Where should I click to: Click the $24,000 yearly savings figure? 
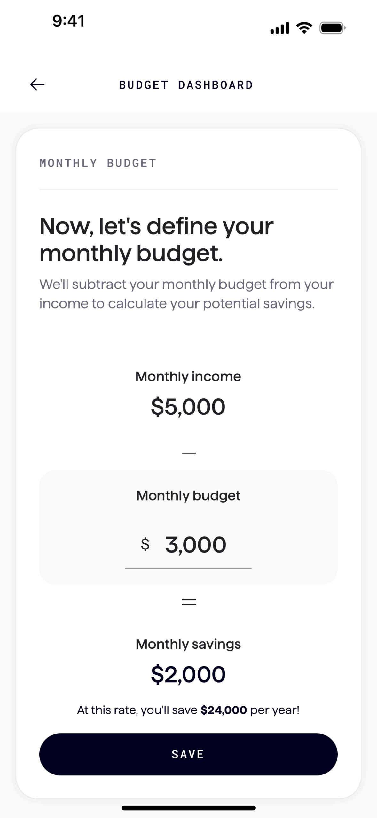pyautogui.click(x=224, y=710)
